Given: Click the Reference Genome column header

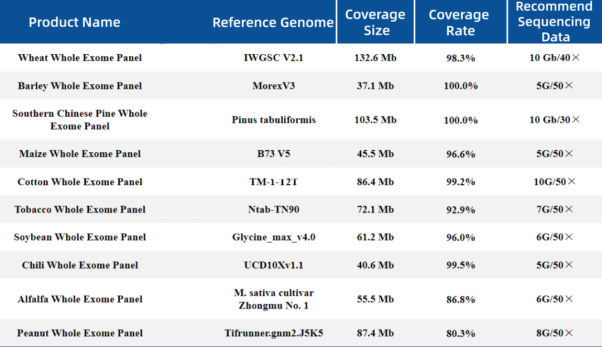Looking at the screenshot, I should 273,23.
